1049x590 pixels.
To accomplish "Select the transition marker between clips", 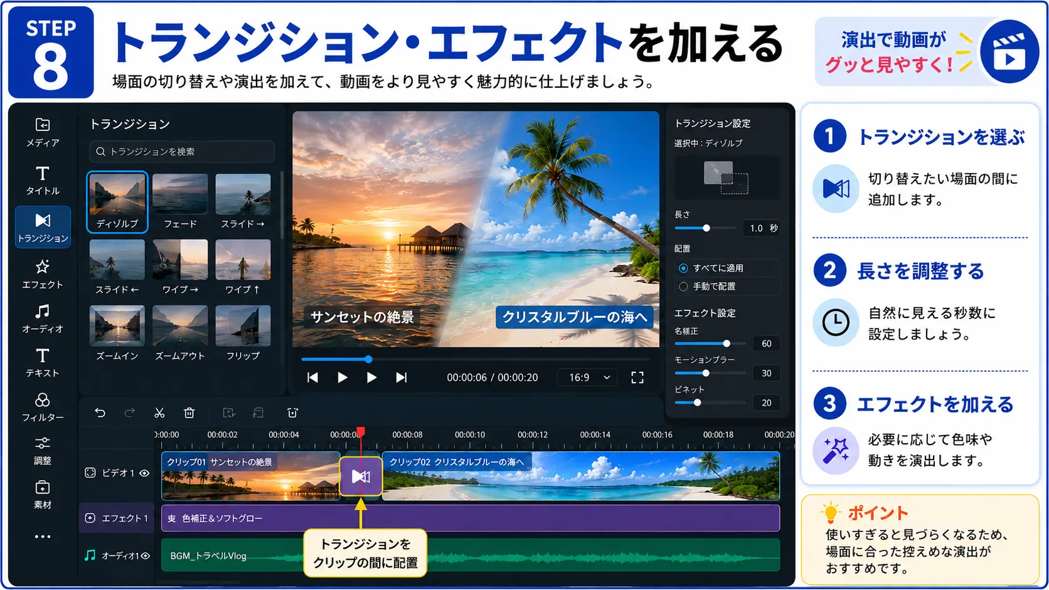I will point(361,477).
